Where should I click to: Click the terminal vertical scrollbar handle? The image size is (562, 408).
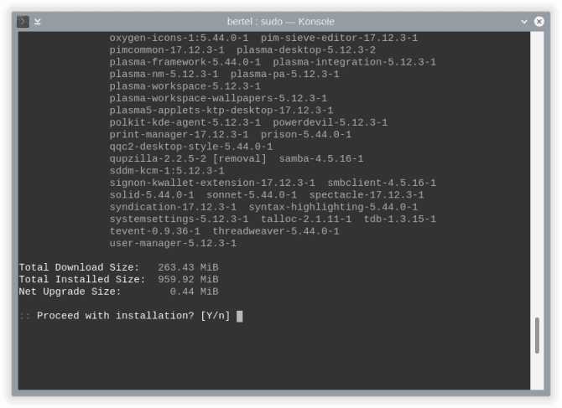coord(537,335)
